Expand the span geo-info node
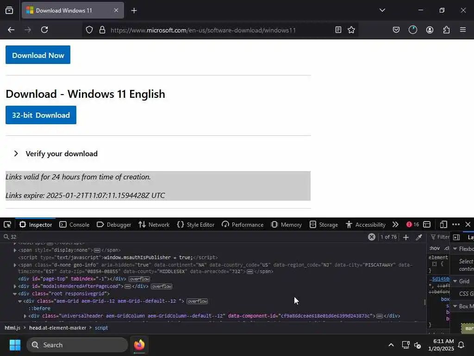474x356 pixels. pos(15,265)
